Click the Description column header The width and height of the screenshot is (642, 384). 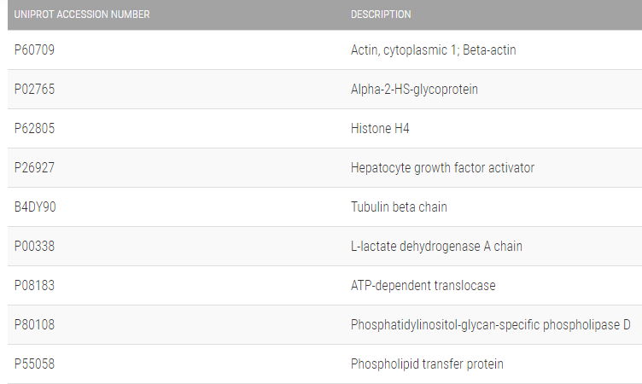pyautogui.click(x=381, y=15)
